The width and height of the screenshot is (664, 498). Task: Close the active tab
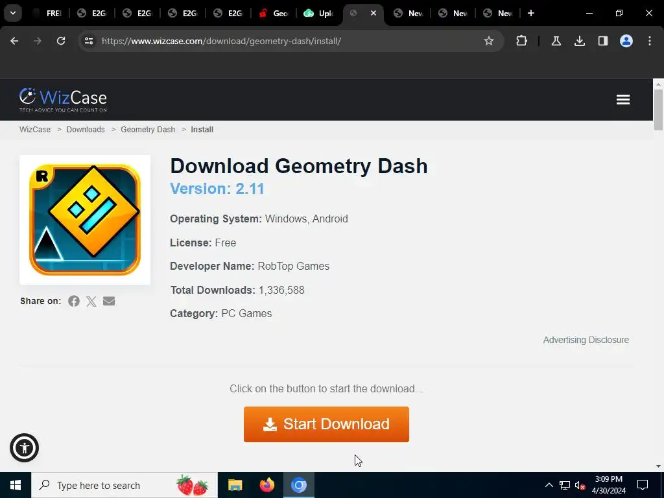[x=373, y=13]
